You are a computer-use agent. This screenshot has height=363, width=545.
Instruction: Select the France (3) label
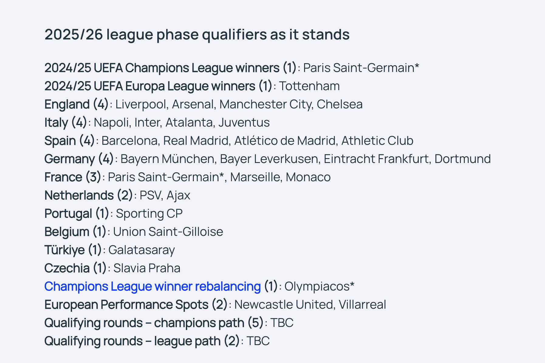(x=73, y=177)
